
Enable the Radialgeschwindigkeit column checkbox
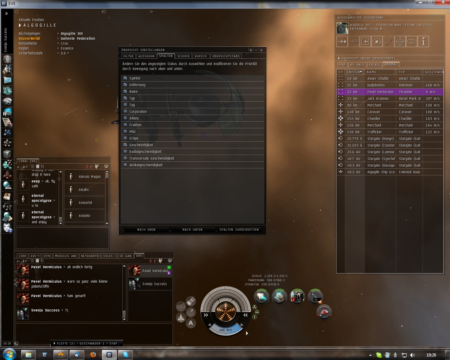(x=125, y=152)
